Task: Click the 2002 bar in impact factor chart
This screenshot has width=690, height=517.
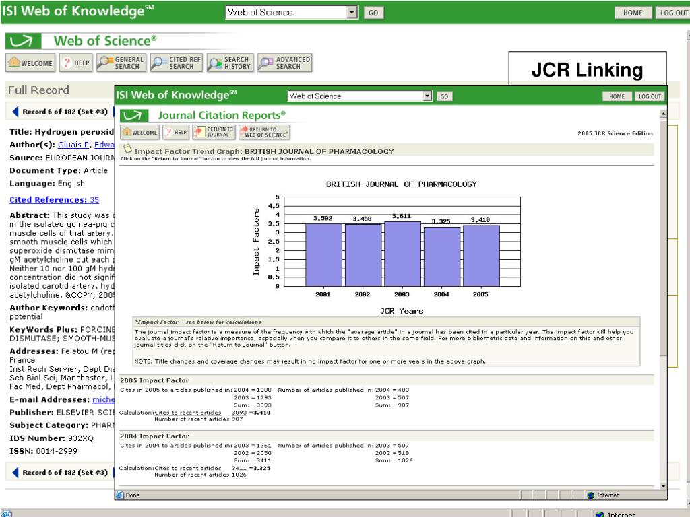Action: pos(363,255)
